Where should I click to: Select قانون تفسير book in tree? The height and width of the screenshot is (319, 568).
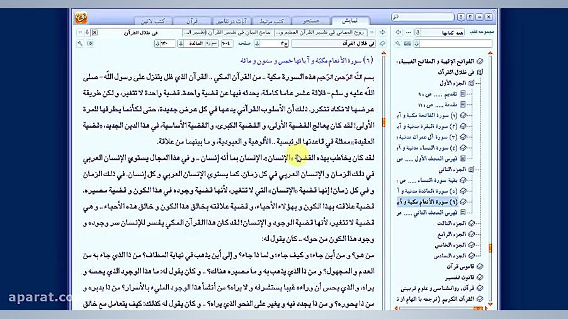pos(460,277)
